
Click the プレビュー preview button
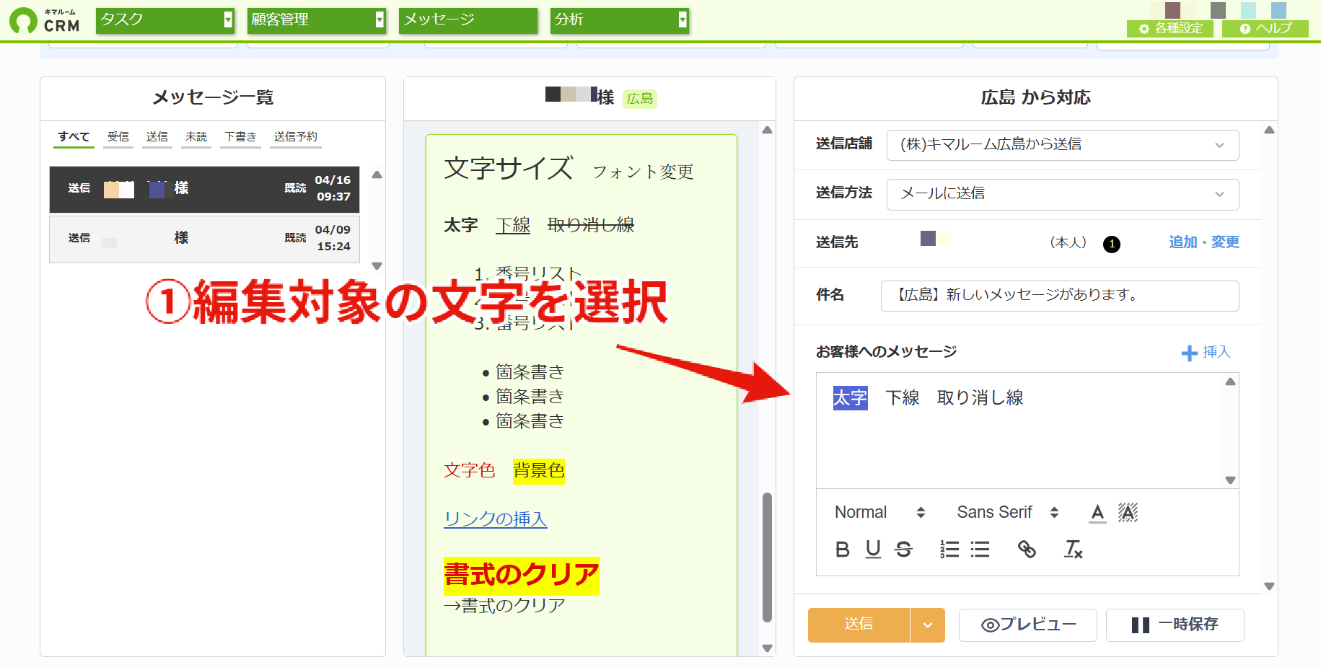[1028, 625]
